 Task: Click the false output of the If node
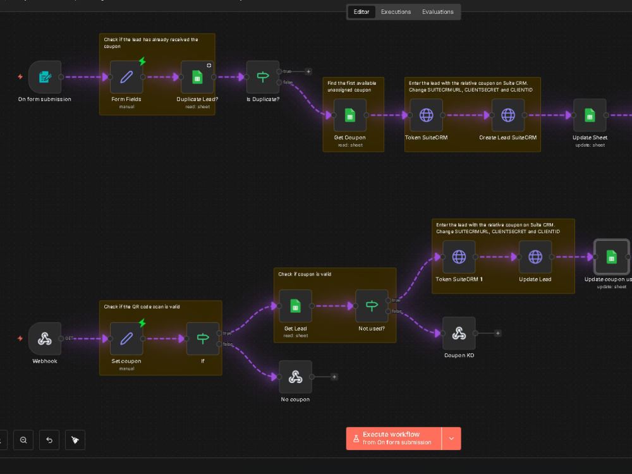click(219, 344)
